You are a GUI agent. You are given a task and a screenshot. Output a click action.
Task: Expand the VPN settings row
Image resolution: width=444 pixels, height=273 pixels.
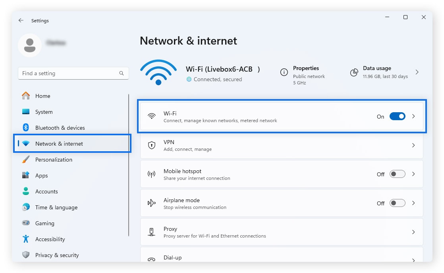[x=413, y=145]
